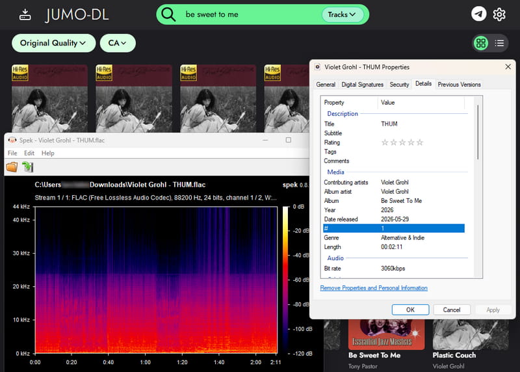Open the settings gear icon
520x372 pixels.
click(499, 14)
